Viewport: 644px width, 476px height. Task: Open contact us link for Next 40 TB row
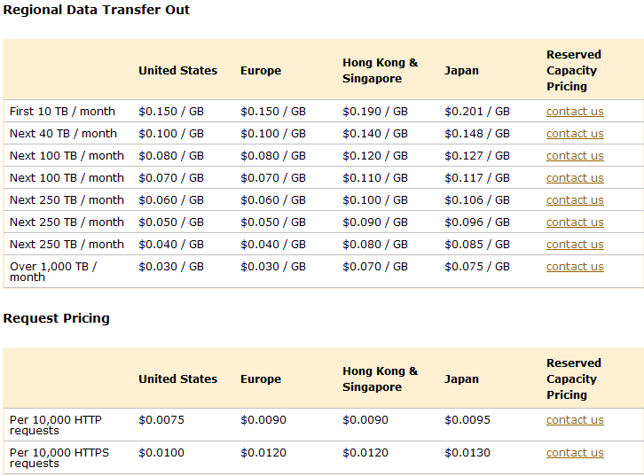pos(575,133)
